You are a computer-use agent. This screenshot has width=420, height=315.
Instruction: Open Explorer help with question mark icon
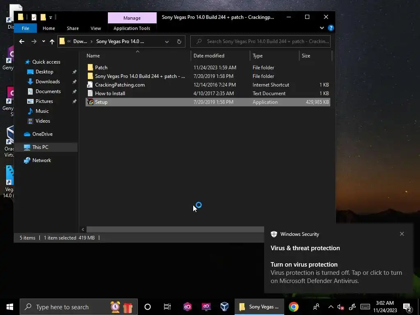click(331, 28)
